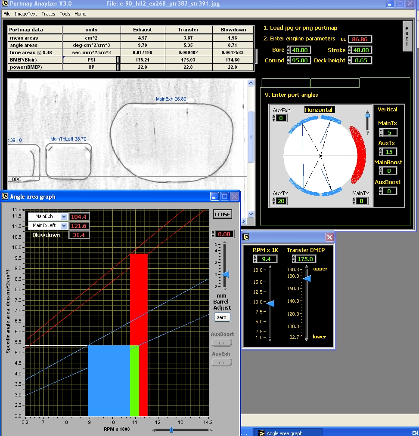
Task: Open the MainTxLeft trace dropdown
Action: click(x=64, y=226)
